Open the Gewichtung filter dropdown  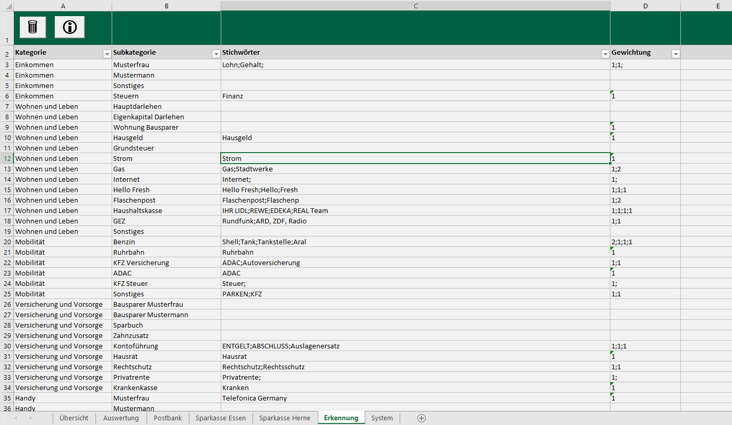676,54
